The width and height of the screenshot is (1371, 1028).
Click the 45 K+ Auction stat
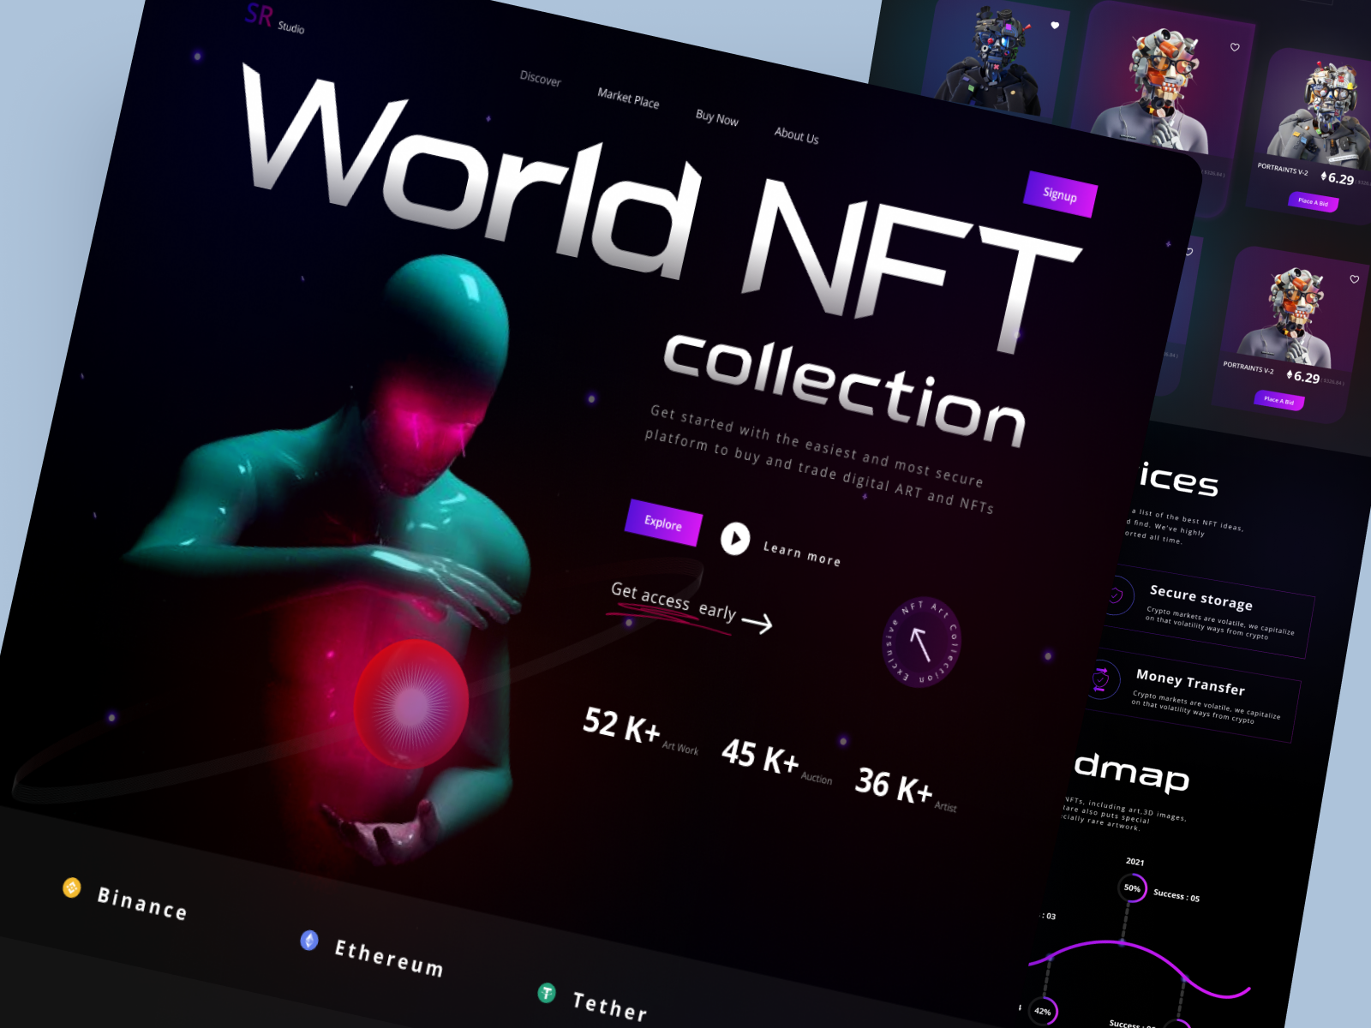[776, 761]
